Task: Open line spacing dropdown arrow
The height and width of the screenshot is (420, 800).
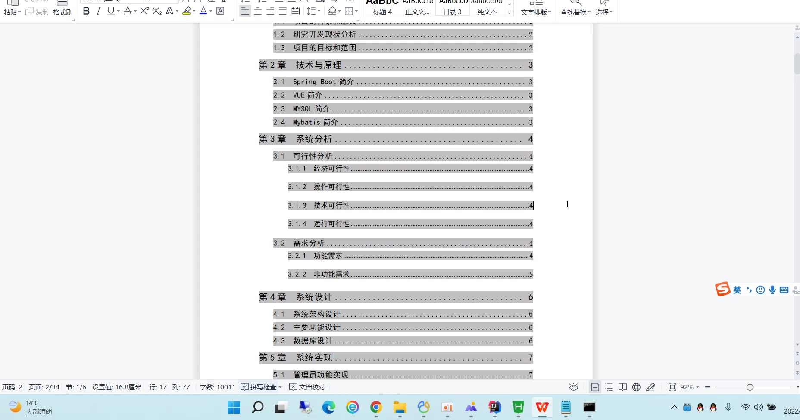Action: click(x=319, y=12)
